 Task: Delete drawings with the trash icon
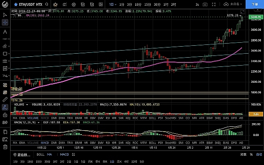coord(5,147)
